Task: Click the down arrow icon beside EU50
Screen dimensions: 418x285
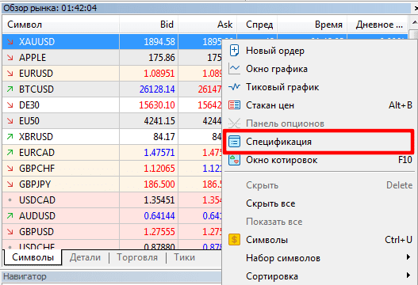Action: point(10,121)
